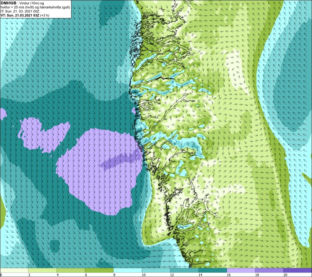Click the legend scale label '0'
The width and height of the screenshot is (312, 277).
tap(1, 275)
